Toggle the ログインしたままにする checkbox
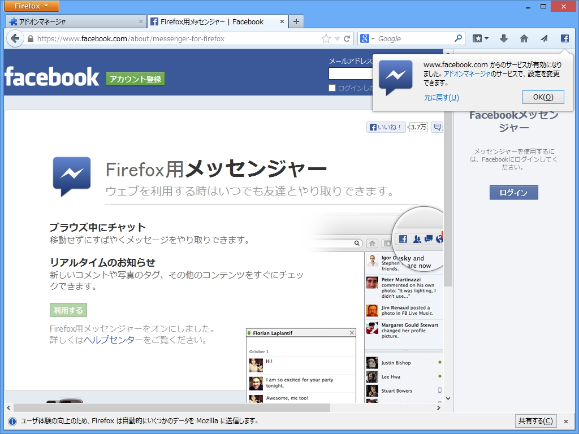579x434 pixels. [332, 88]
